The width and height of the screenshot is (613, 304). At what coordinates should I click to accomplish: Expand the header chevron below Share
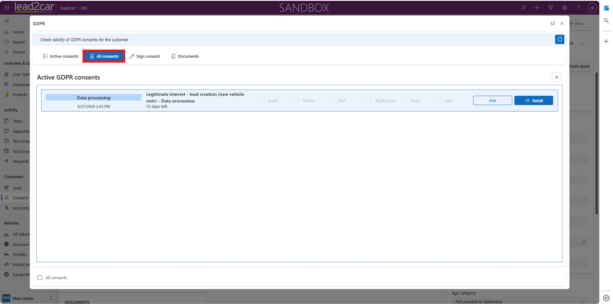(583, 43)
